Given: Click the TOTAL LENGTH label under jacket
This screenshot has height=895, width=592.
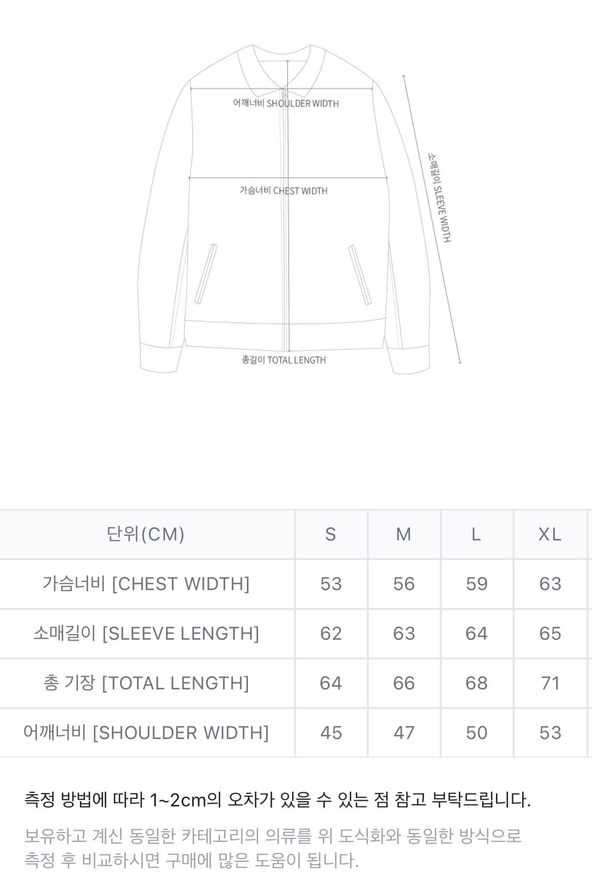Looking at the screenshot, I should click(x=284, y=360).
